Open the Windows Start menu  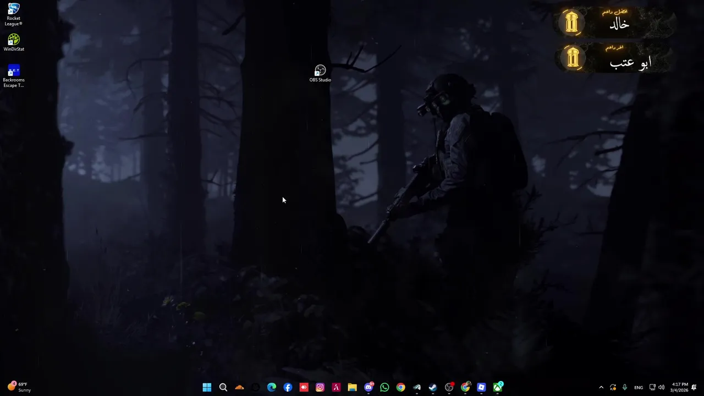[207, 388]
